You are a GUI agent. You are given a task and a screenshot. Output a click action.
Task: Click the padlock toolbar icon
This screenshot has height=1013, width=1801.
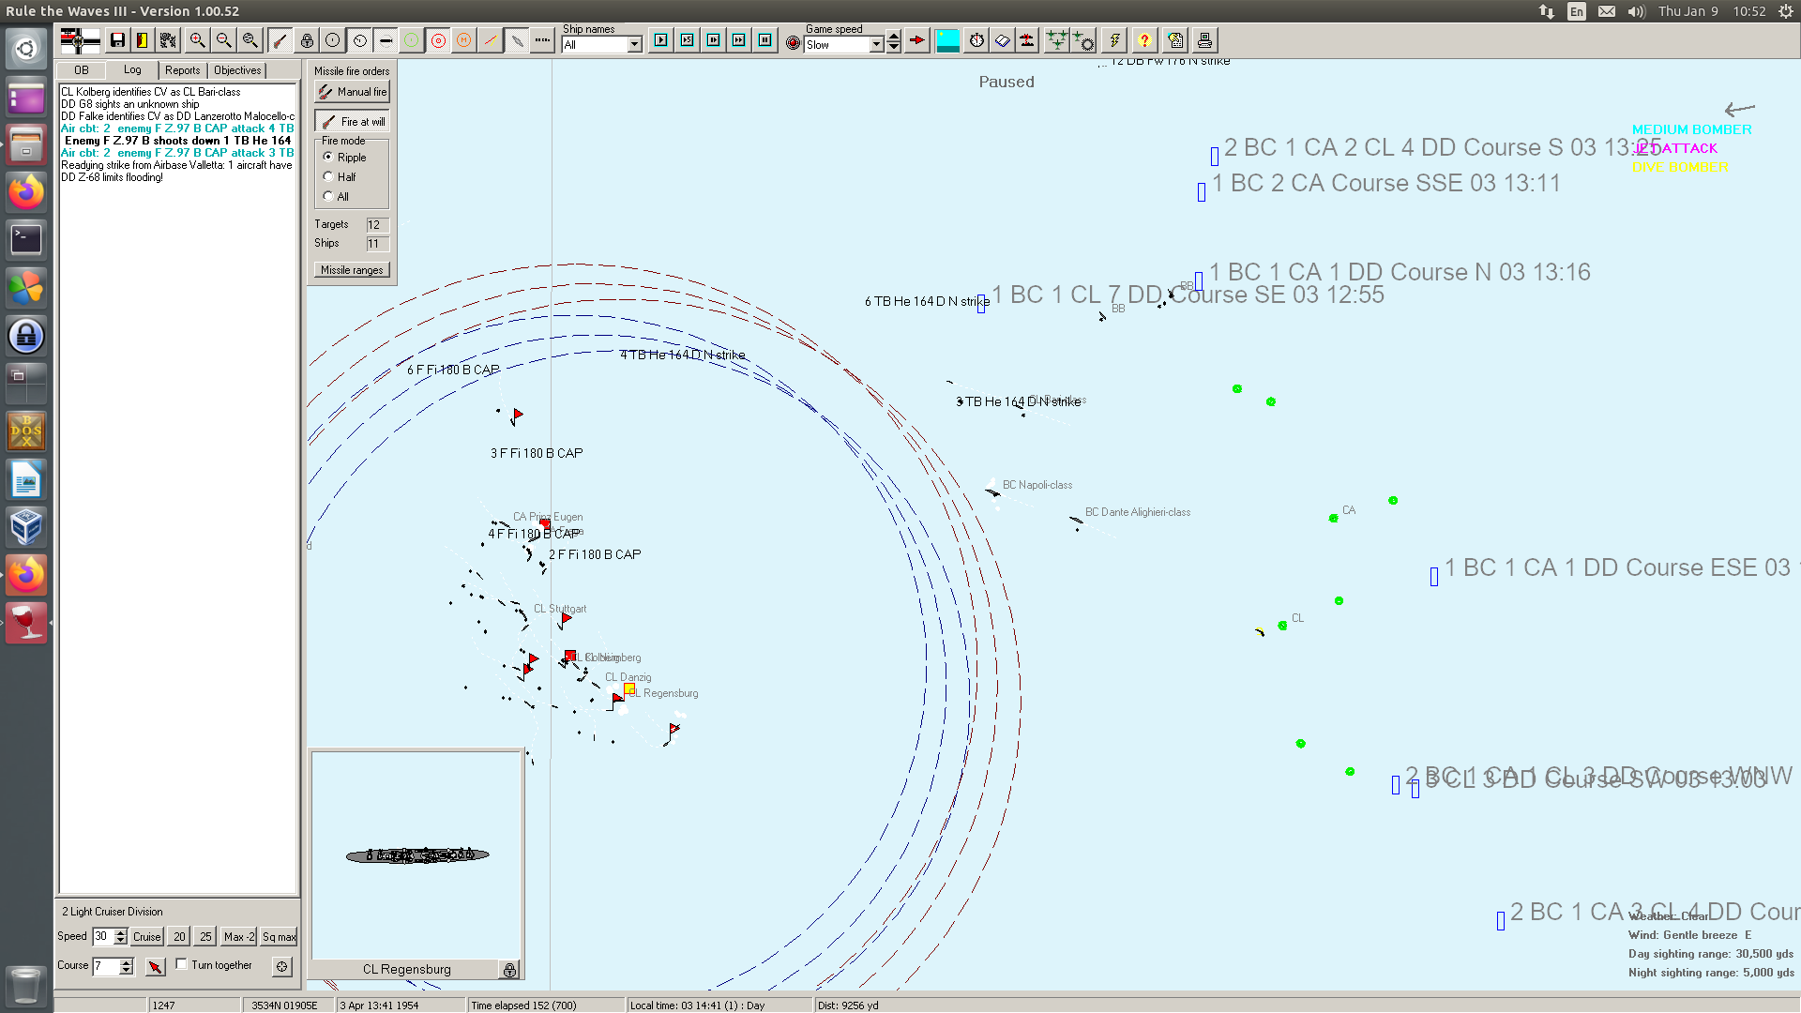tap(307, 40)
